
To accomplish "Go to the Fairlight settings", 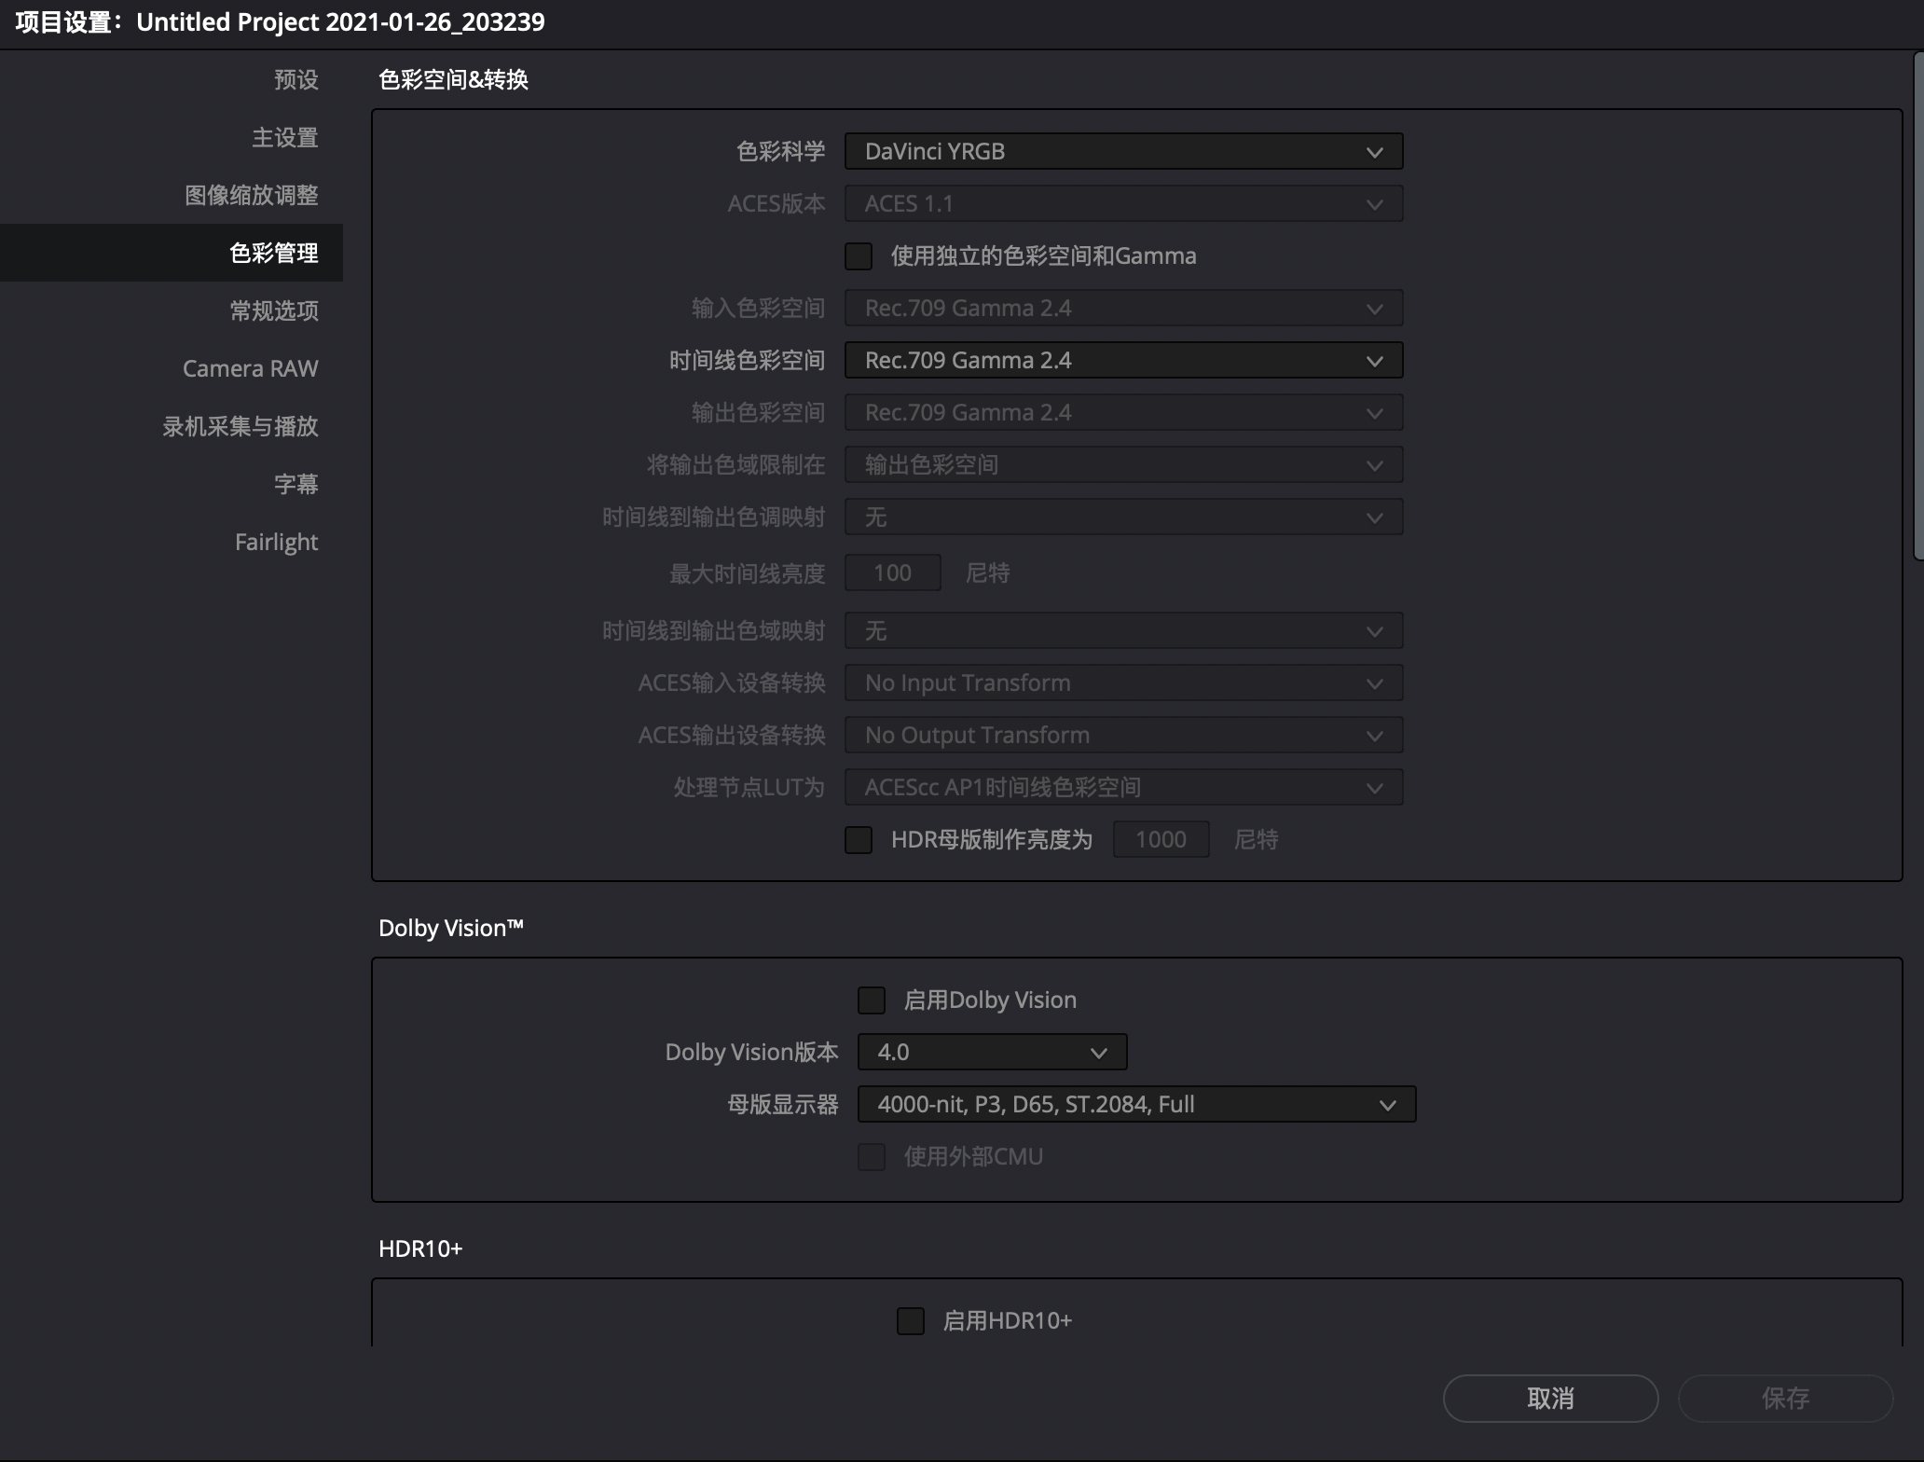I will pos(276,542).
